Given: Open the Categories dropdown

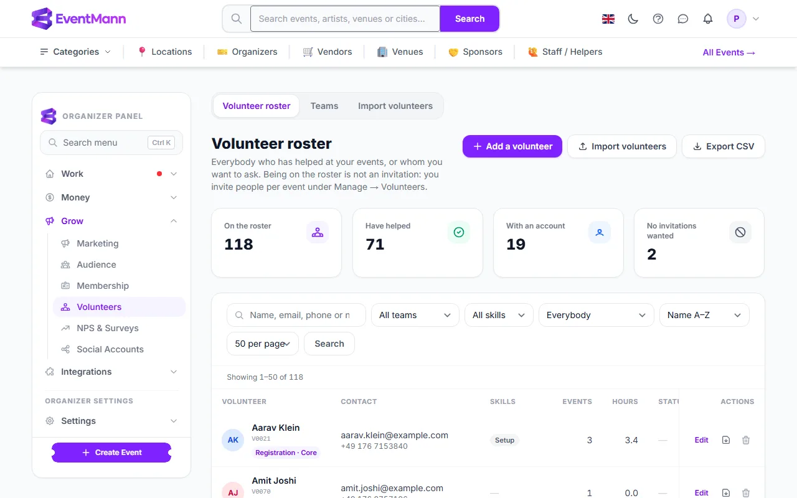Looking at the screenshot, I should 75,52.
